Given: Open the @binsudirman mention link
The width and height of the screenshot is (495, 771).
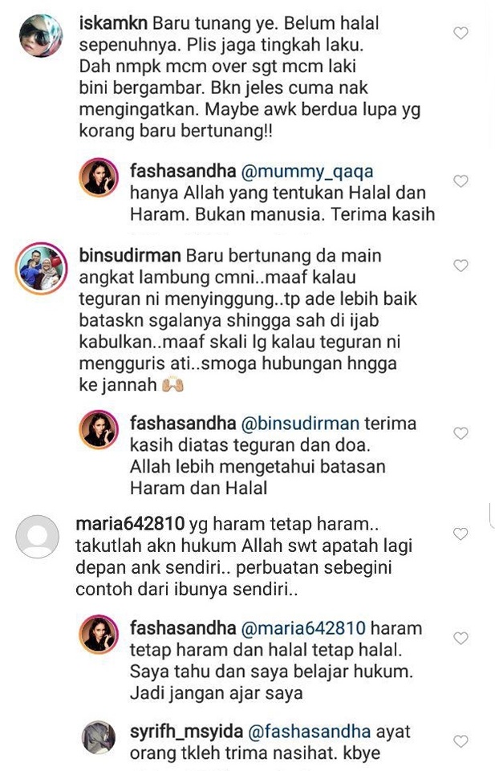Looking at the screenshot, I should pyautogui.click(x=300, y=424).
